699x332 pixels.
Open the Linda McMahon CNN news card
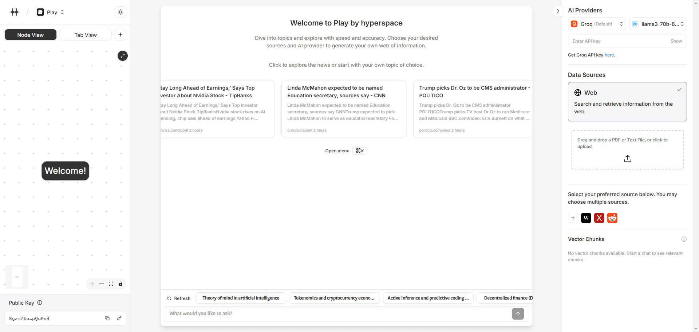pos(344,109)
